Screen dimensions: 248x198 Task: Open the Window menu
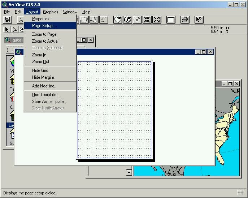click(70, 12)
